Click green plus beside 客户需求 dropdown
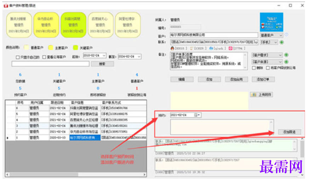The width and height of the screenshot is (311, 181). point(286,55)
